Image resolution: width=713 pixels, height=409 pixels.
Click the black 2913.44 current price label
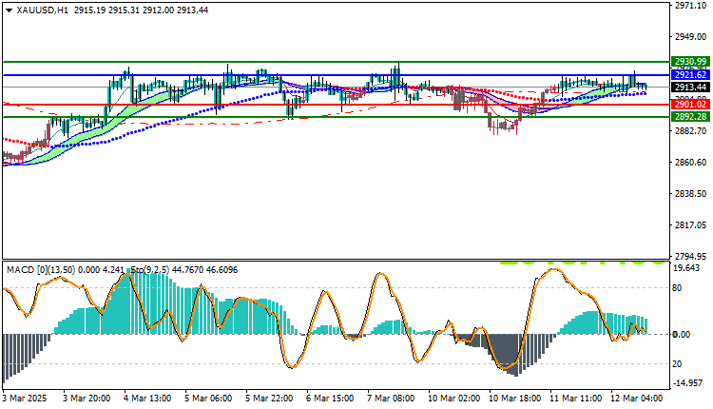pyautogui.click(x=691, y=87)
